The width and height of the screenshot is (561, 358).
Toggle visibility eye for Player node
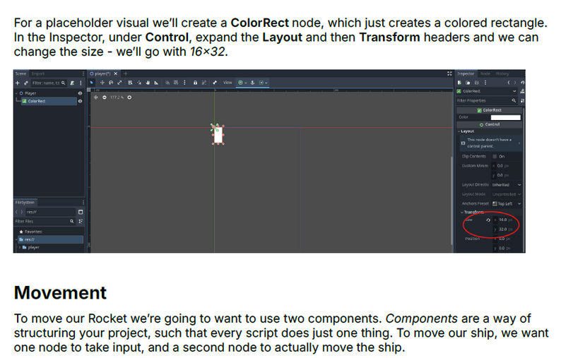tap(80, 93)
